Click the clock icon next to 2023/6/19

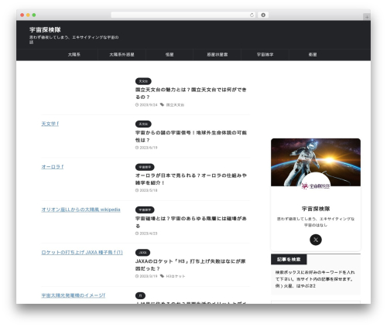137,148
